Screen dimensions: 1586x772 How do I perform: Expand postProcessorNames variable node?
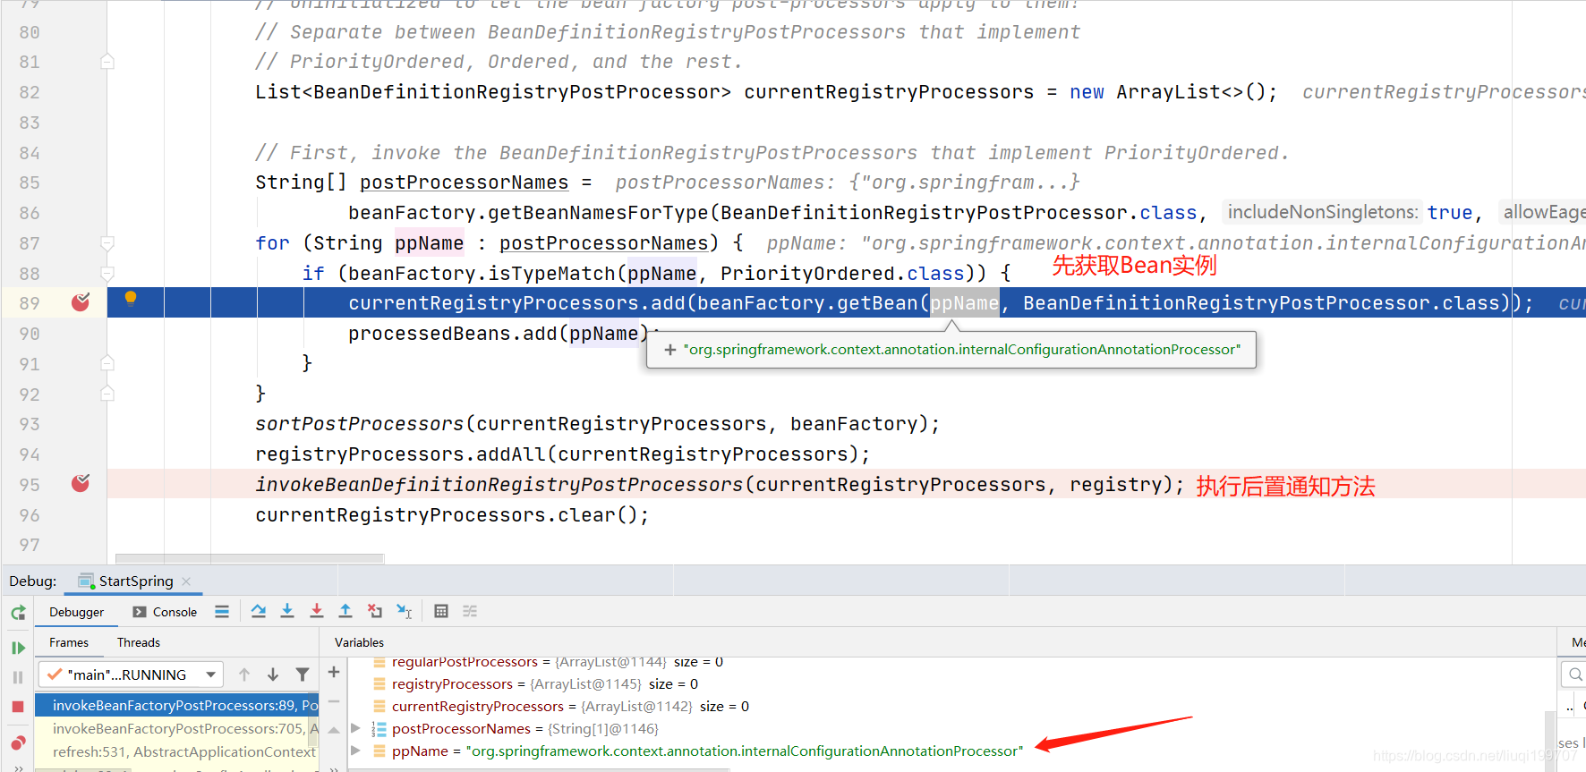[355, 728]
